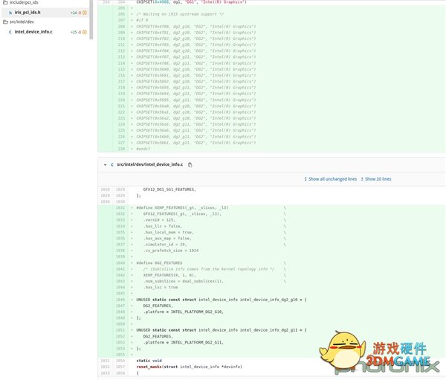
Task: Click Show 20 lines
Action: (x=376, y=179)
